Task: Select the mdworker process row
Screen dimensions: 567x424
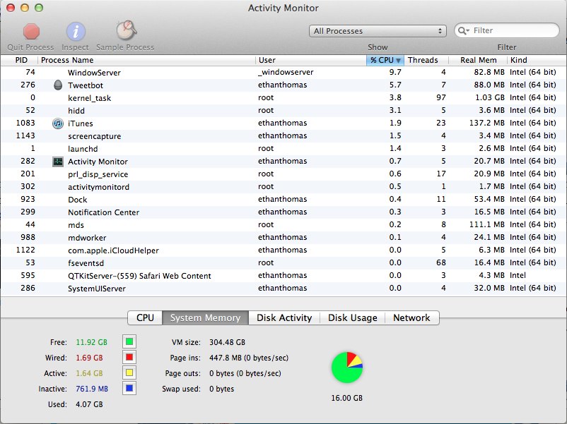Action: tap(283, 238)
